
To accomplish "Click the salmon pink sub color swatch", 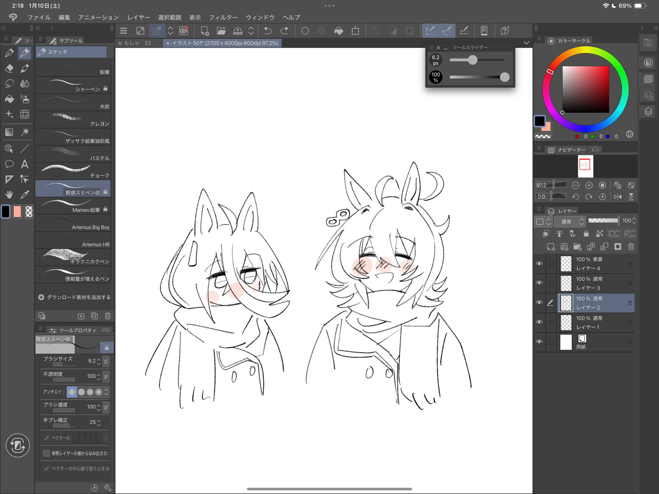I will tap(17, 211).
